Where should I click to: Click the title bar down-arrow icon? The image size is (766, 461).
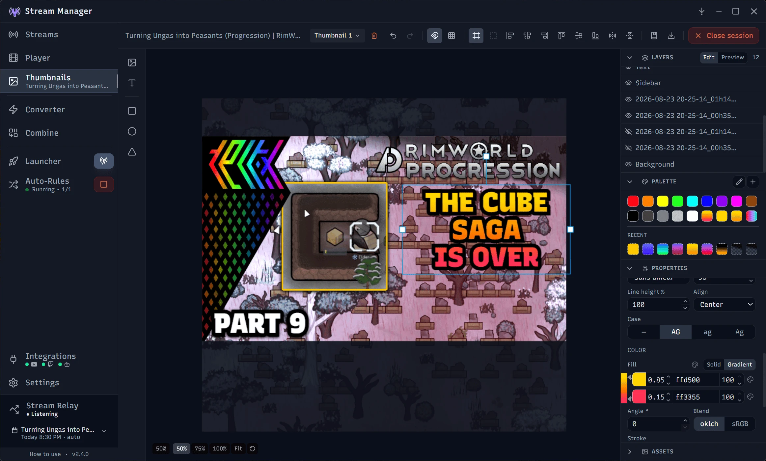point(702,11)
